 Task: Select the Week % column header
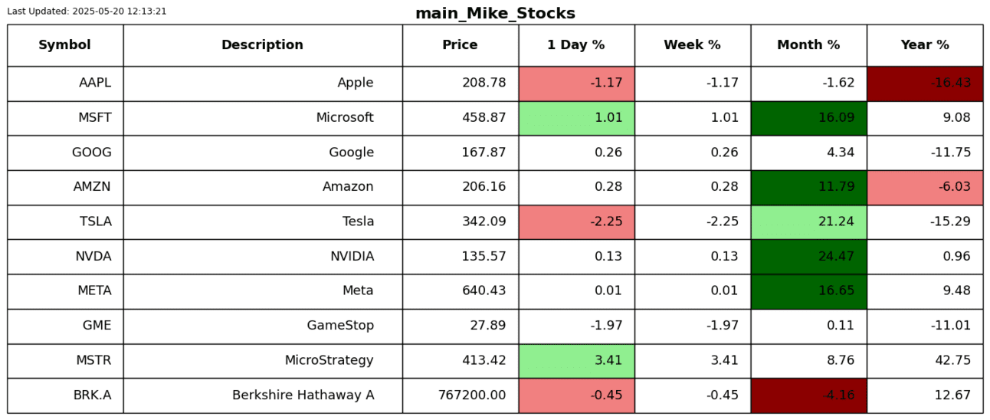(692, 45)
